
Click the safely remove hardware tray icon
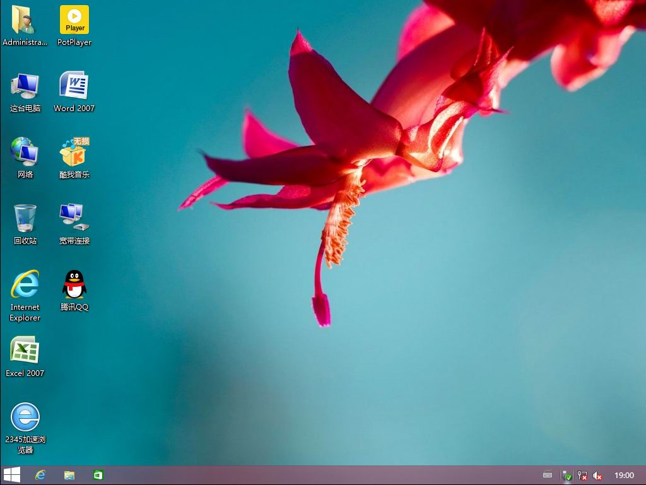coord(567,476)
